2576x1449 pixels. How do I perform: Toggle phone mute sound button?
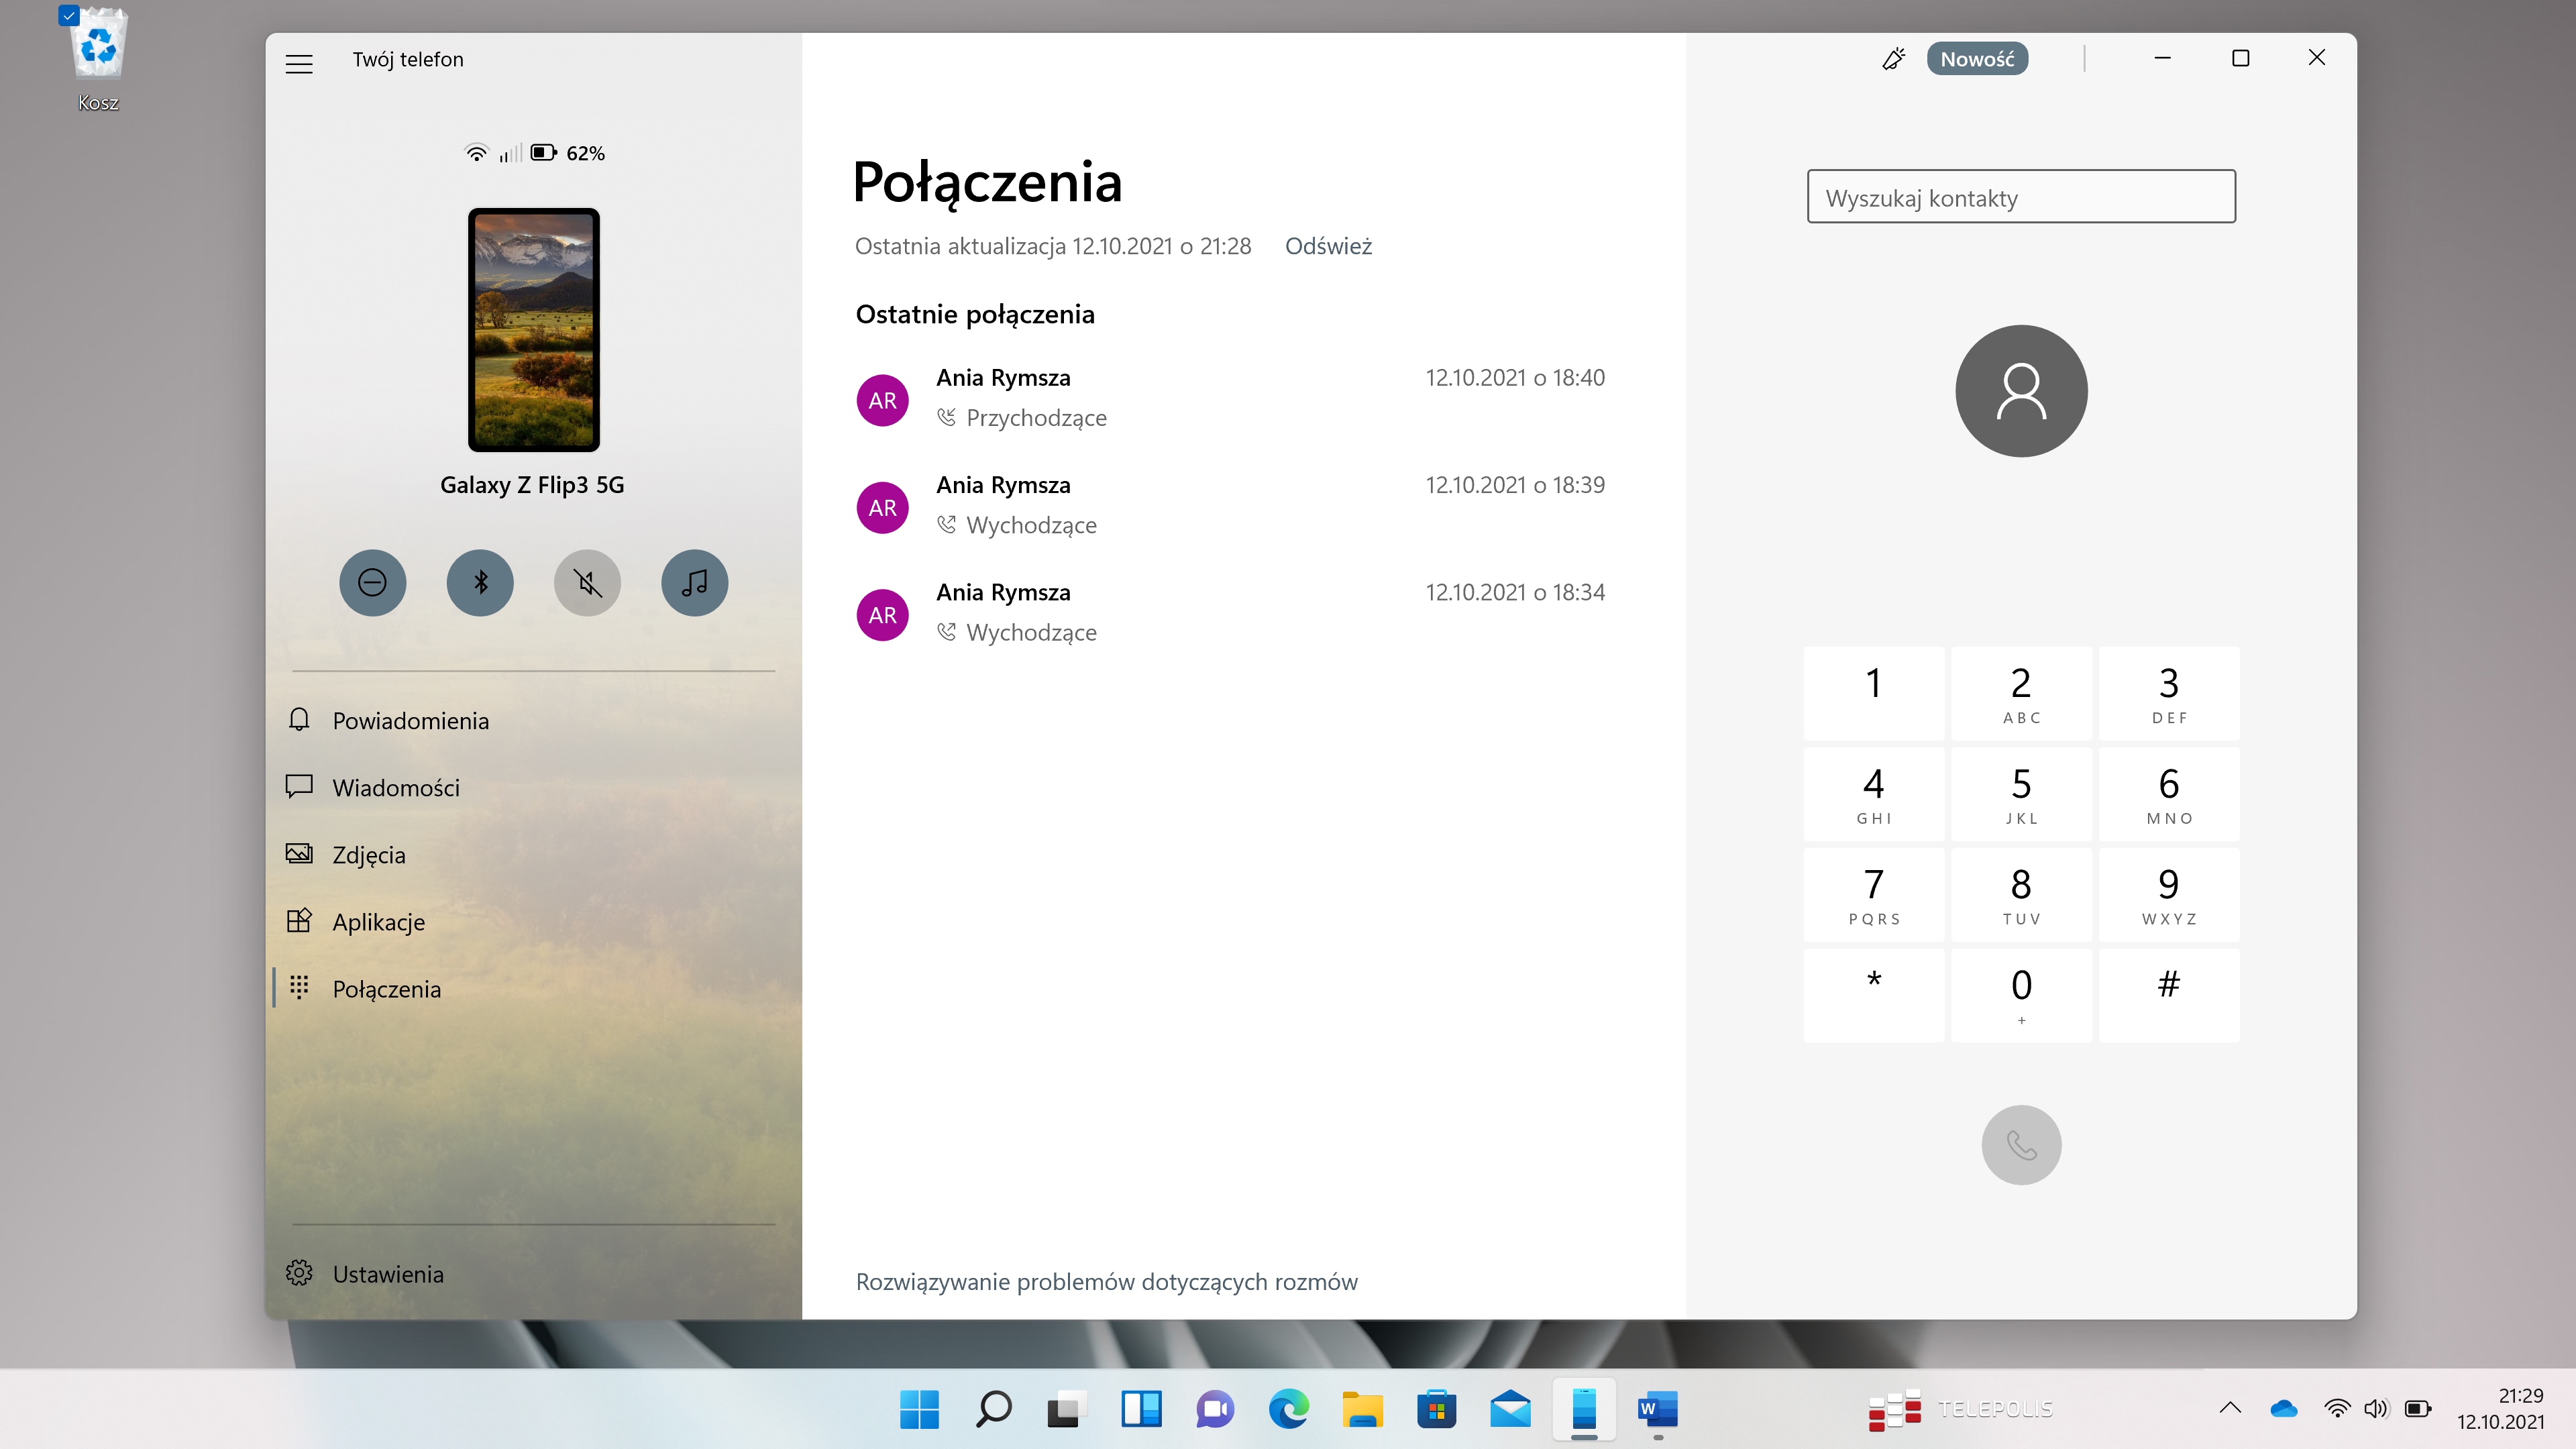point(587,582)
